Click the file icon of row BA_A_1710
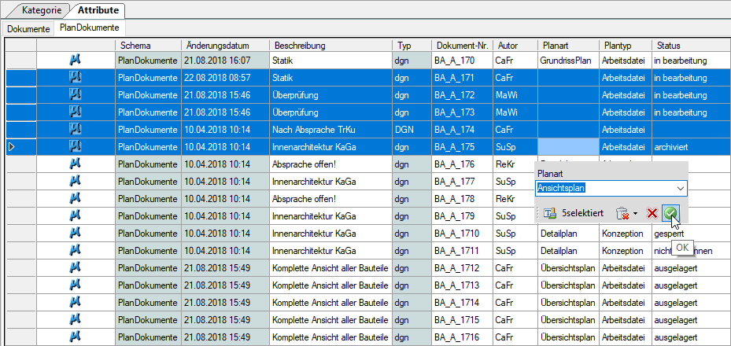 tap(75, 233)
